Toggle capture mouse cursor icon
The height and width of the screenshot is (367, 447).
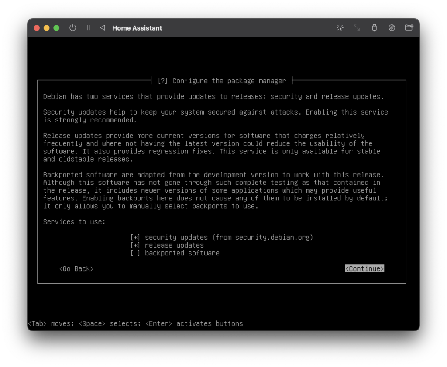pyautogui.click(x=340, y=27)
